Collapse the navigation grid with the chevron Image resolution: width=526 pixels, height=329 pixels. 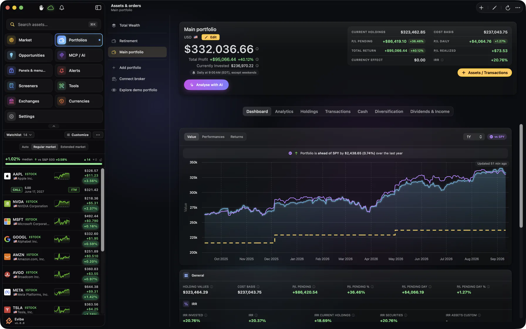(54, 126)
